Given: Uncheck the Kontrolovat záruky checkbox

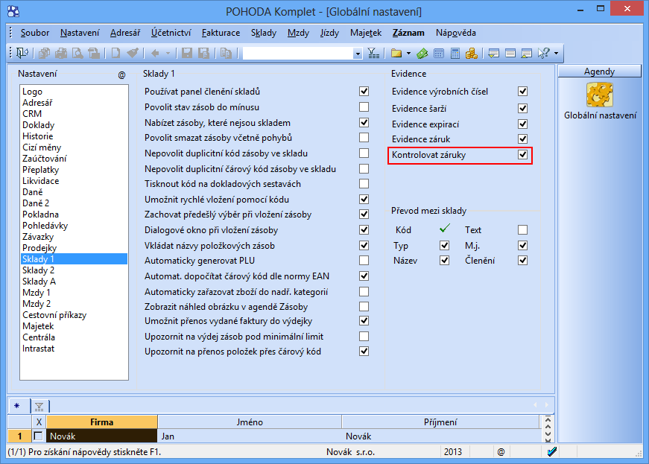Looking at the screenshot, I should tap(523, 155).
